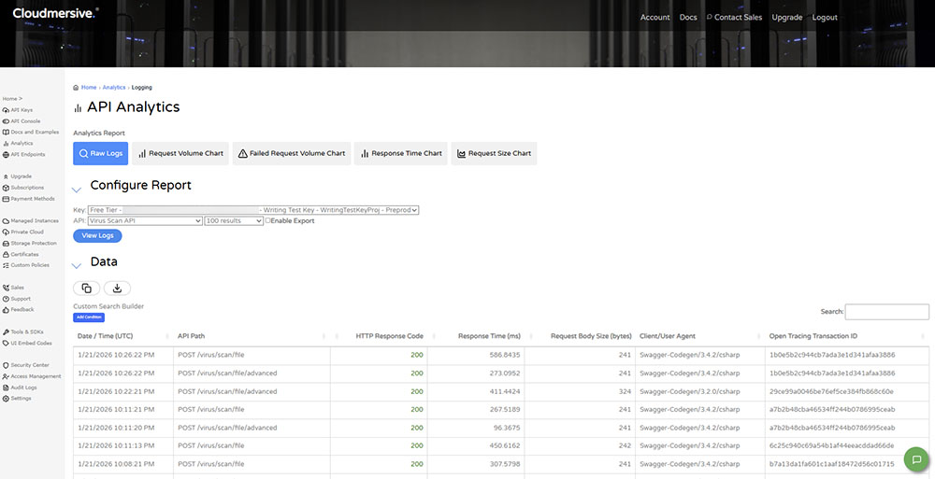Click the Home icon in the breadcrumb
935x479 pixels.
[76, 88]
